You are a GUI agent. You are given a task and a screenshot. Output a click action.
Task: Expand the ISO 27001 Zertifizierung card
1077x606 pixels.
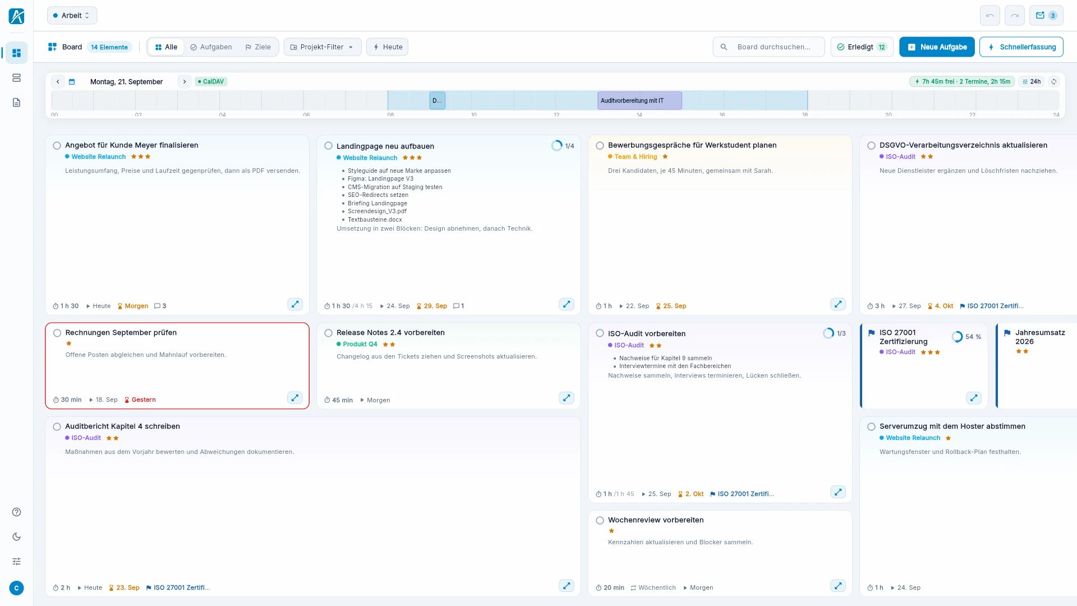[x=973, y=398]
